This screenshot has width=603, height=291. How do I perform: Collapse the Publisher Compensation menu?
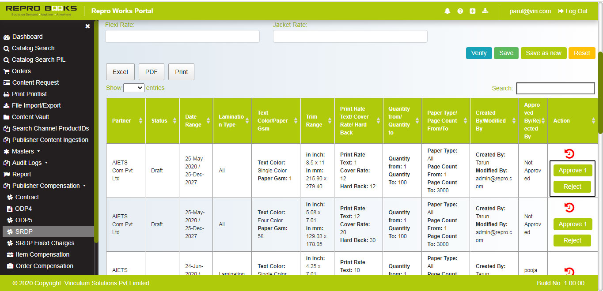[49, 186]
